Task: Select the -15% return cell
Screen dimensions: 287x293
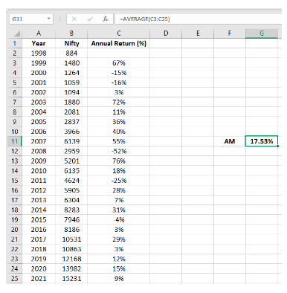Action: 119,73
